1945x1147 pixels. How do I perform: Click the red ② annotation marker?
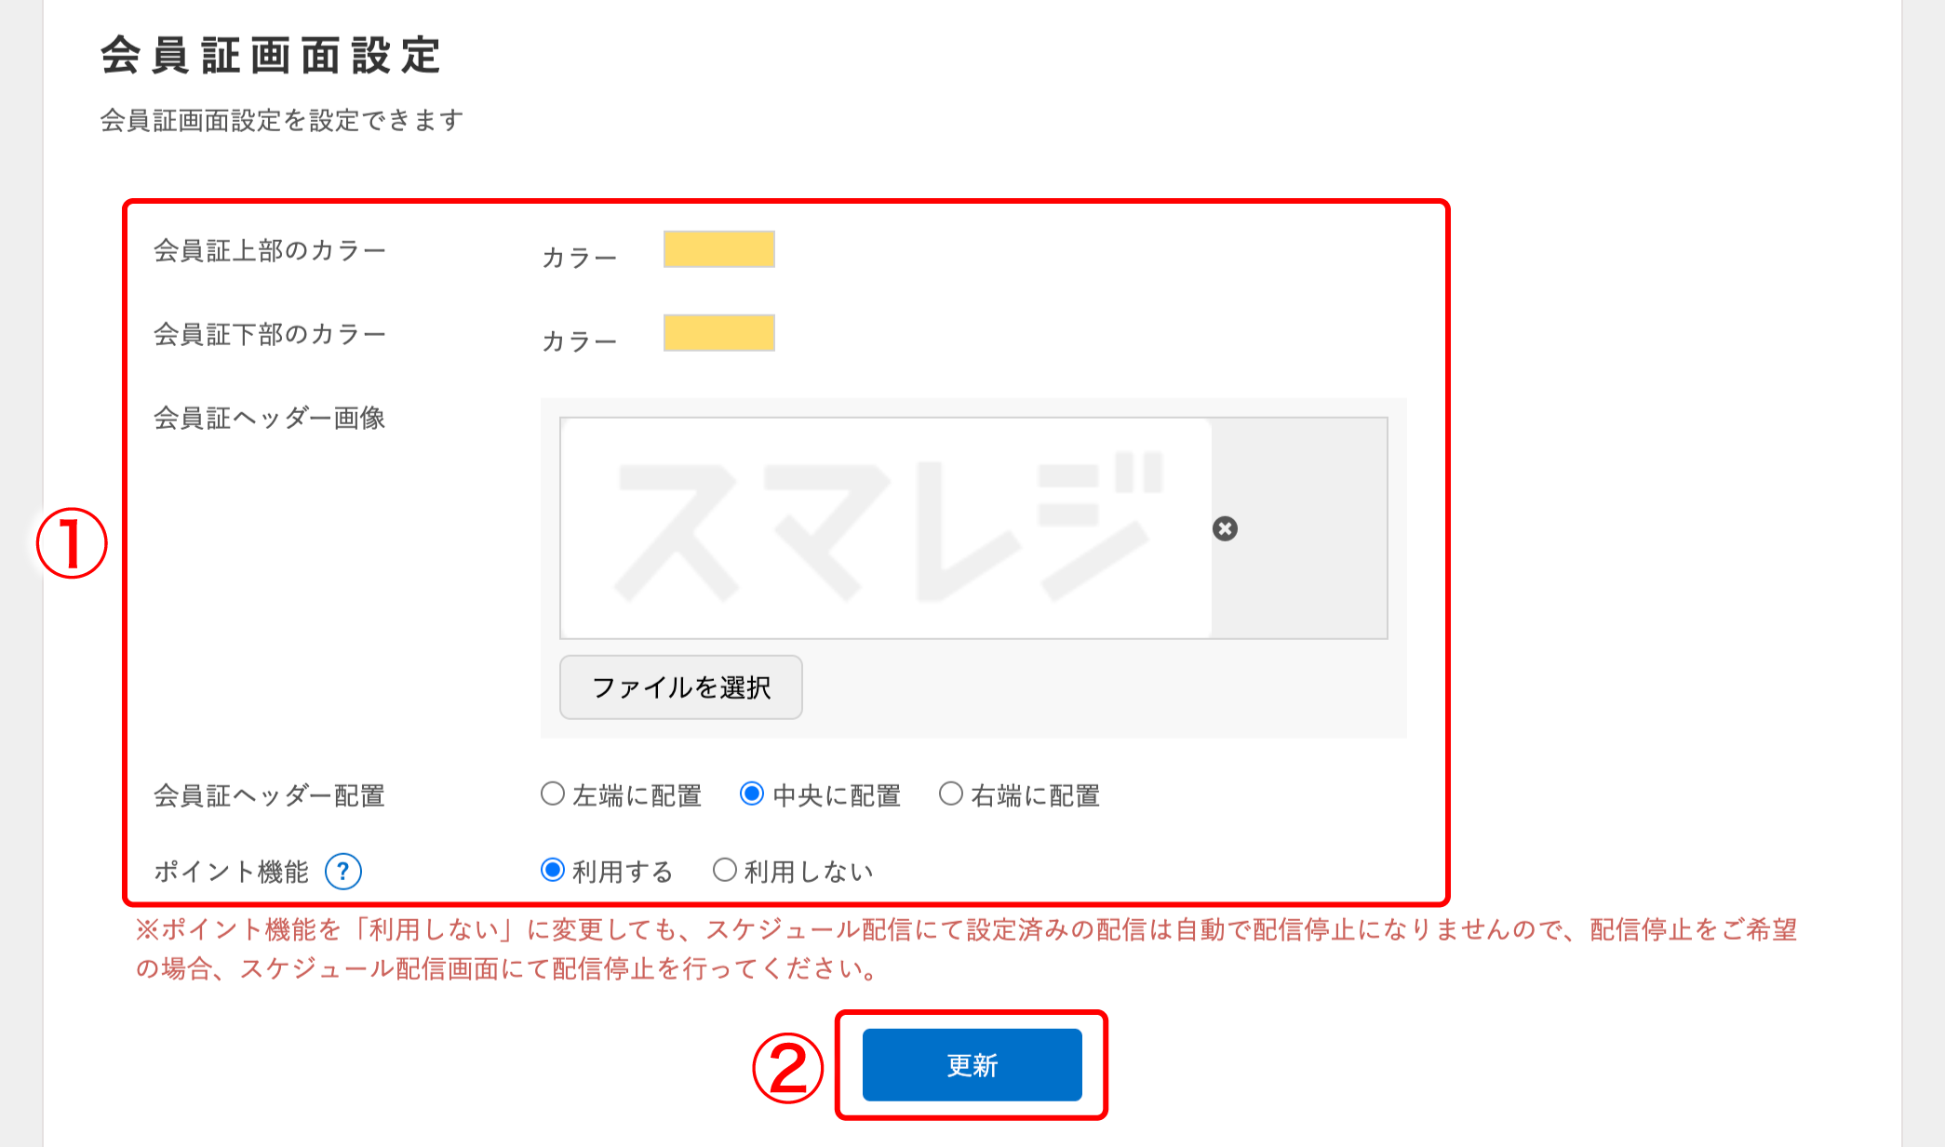point(787,1068)
